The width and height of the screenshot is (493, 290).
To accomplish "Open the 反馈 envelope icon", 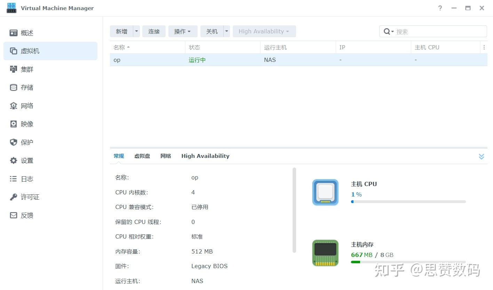I will pos(14,215).
